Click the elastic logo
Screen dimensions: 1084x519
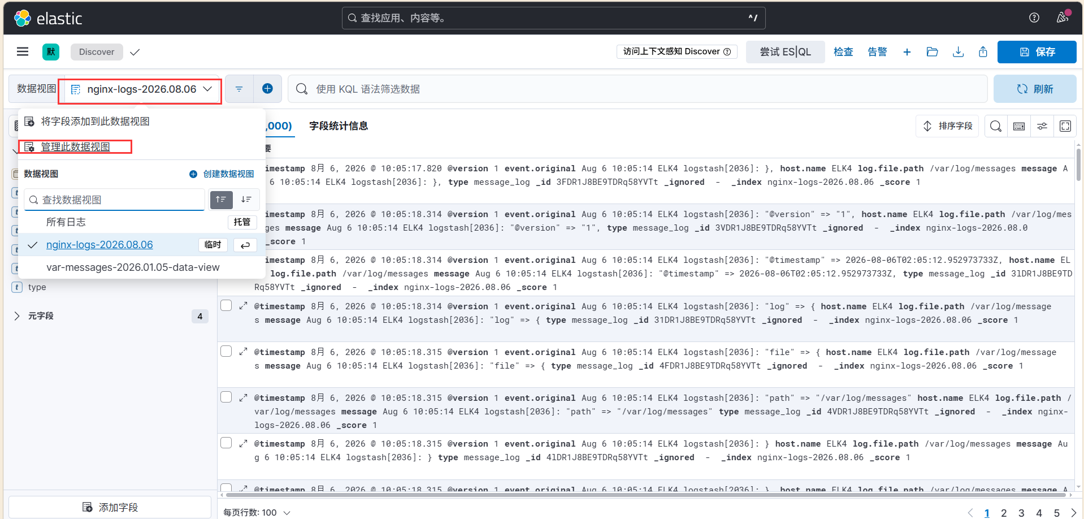click(48, 19)
